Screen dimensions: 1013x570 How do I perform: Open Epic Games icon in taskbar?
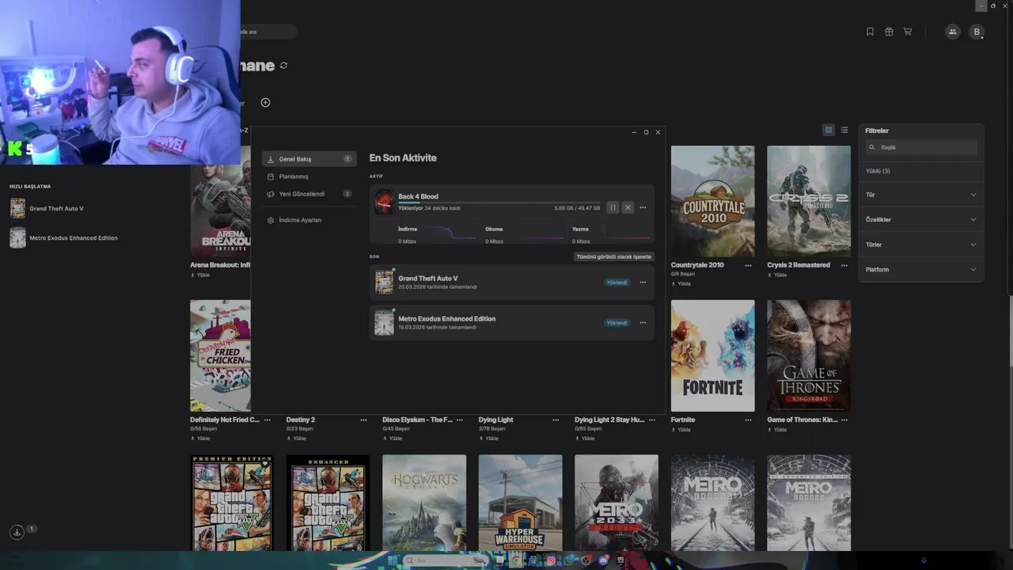[x=621, y=560]
